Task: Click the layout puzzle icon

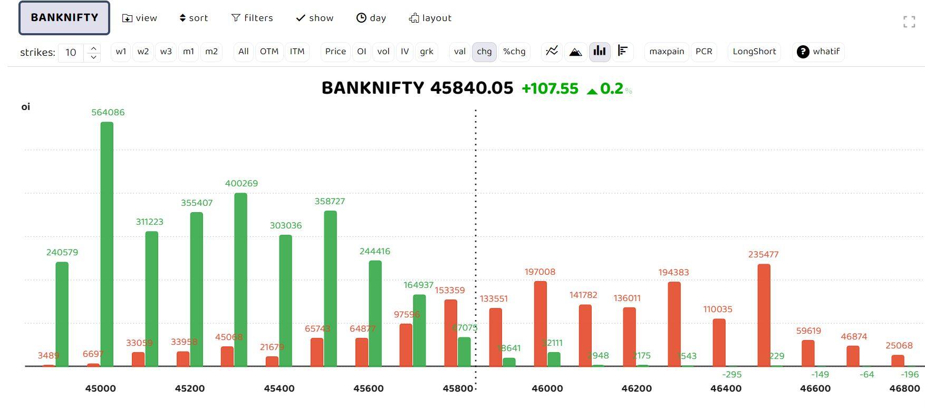Action: pos(414,18)
